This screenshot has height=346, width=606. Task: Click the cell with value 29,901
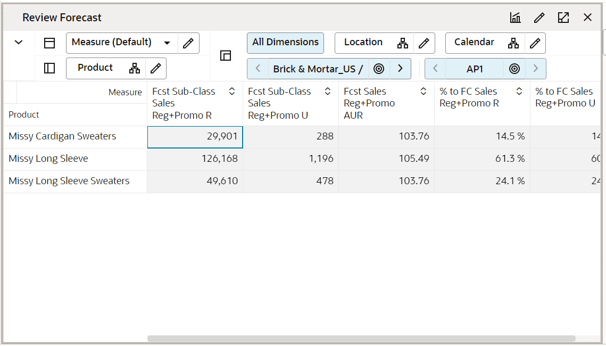click(195, 137)
